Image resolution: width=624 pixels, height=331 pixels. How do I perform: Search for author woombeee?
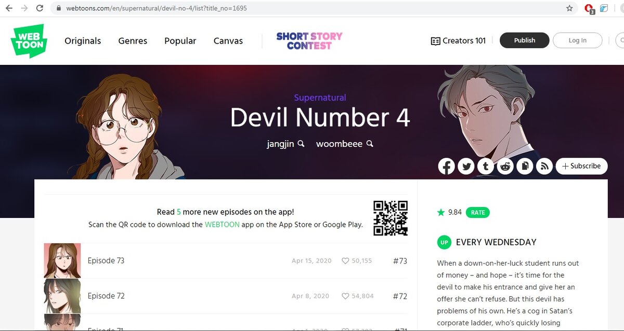(345, 144)
